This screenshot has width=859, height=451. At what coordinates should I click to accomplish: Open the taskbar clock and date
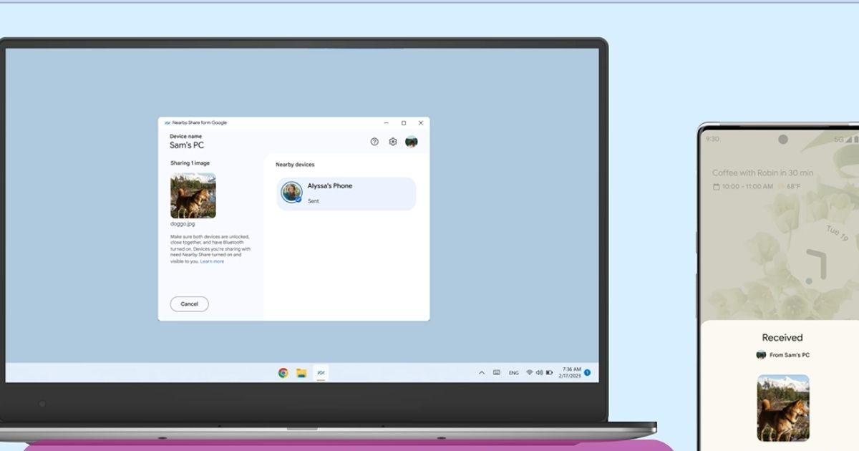coord(572,373)
